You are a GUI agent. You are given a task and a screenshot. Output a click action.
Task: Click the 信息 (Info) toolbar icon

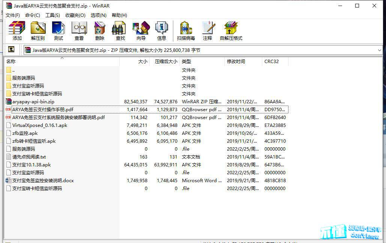(162, 28)
